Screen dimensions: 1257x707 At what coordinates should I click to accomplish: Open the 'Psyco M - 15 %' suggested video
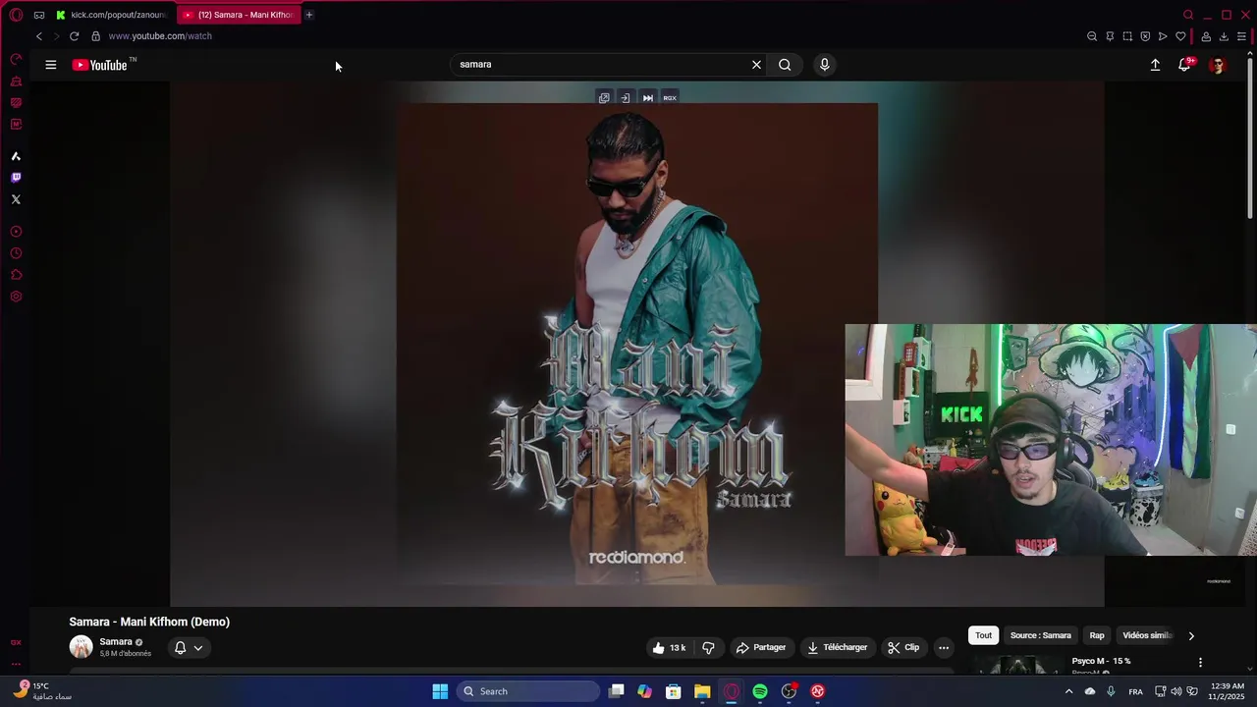pos(1101,662)
